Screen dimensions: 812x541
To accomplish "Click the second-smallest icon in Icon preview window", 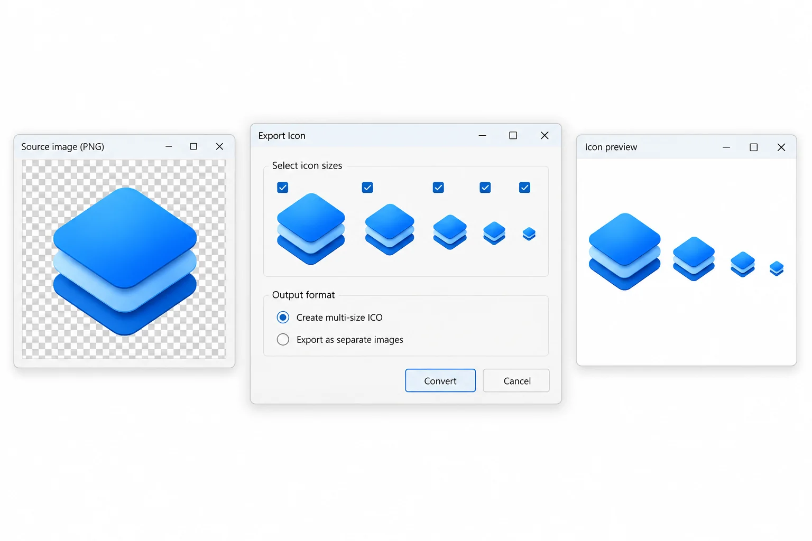I will pyautogui.click(x=743, y=264).
